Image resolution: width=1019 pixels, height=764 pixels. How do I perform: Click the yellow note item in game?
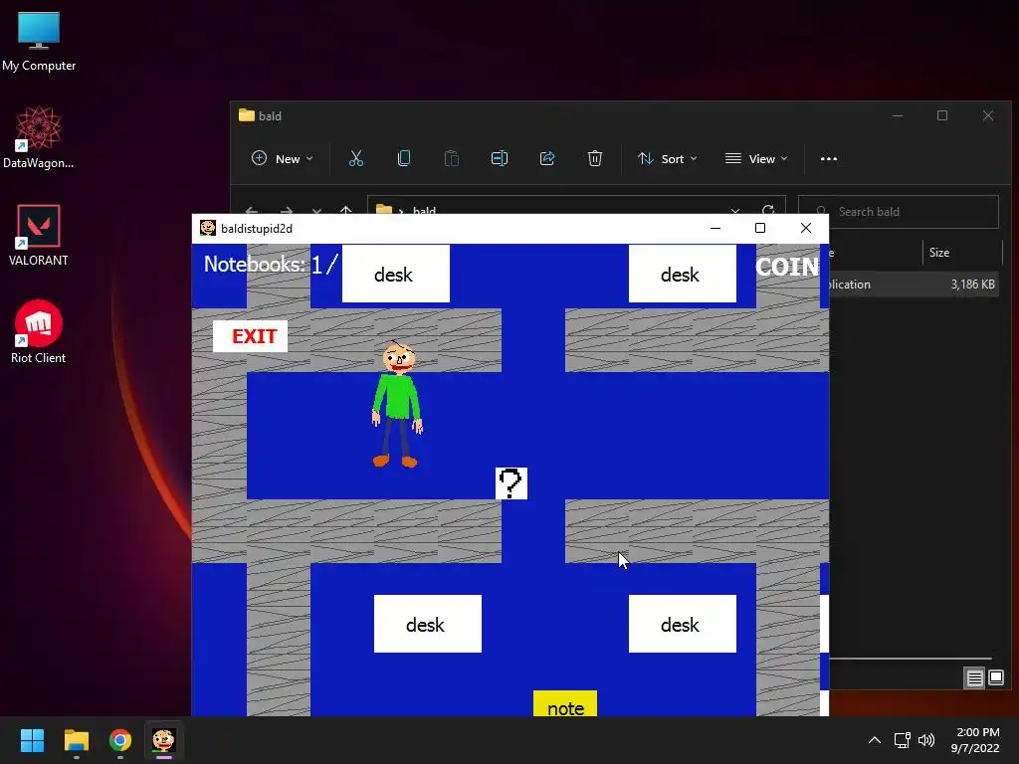pos(565,703)
